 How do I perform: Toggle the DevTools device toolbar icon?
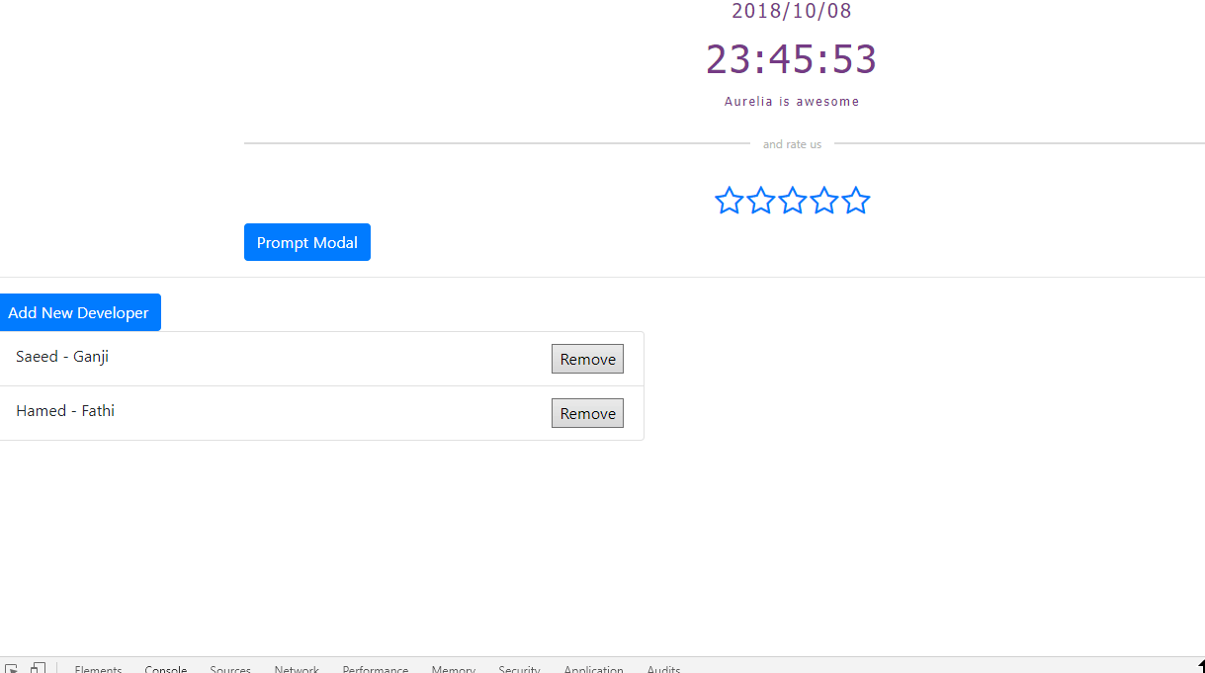(38, 668)
